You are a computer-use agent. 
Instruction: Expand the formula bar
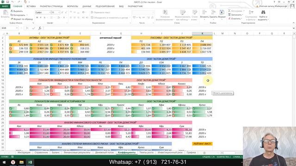294,28
